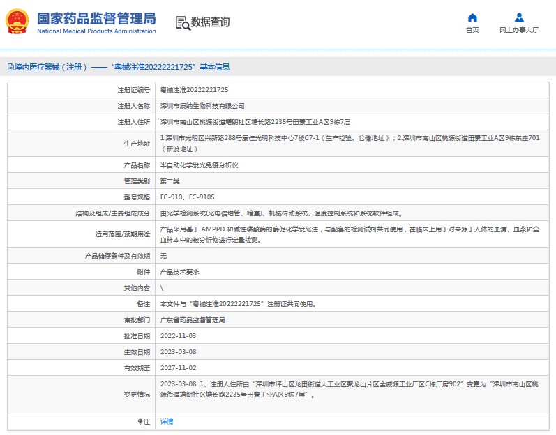Image resolution: width=556 pixels, height=435 pixels.
Task: Select registration number 粤械注准20222221725 value
Action: 194,90
